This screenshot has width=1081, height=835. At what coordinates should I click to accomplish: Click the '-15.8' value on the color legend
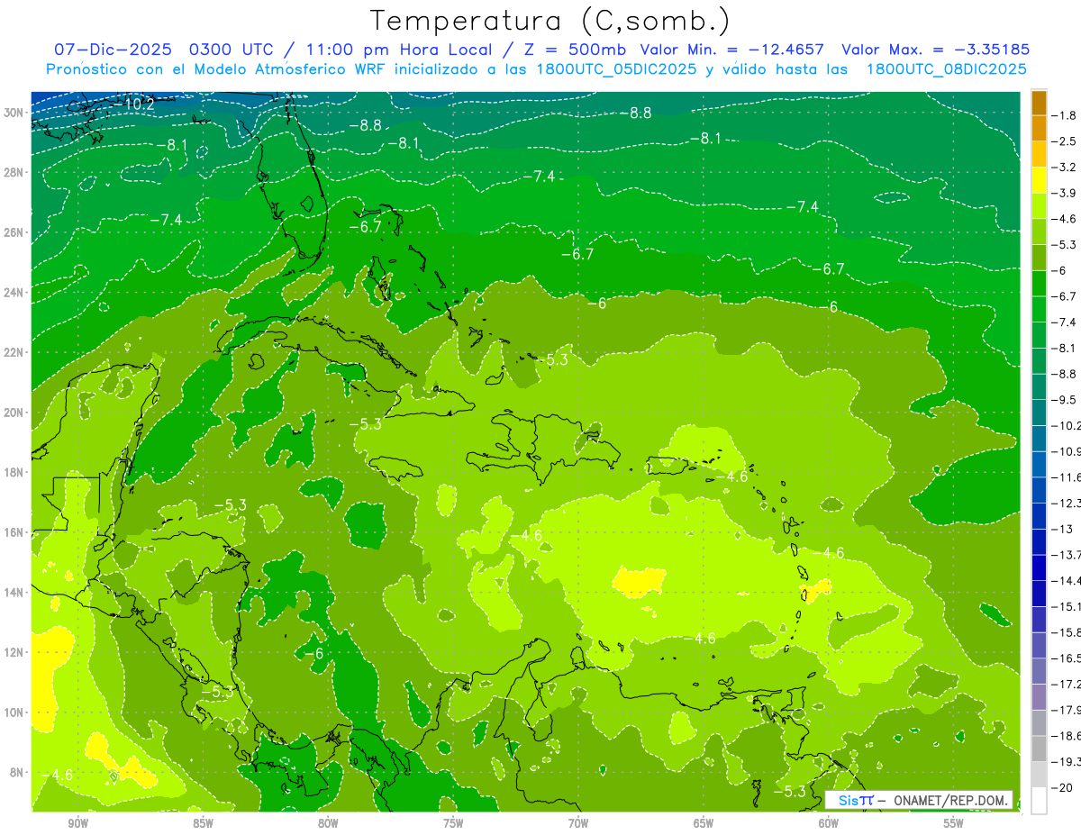pyautogui.click(x=1067, y=631)
